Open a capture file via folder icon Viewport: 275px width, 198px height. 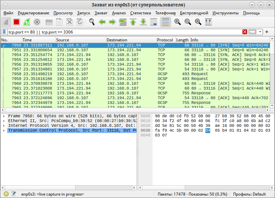pos(49,22)
